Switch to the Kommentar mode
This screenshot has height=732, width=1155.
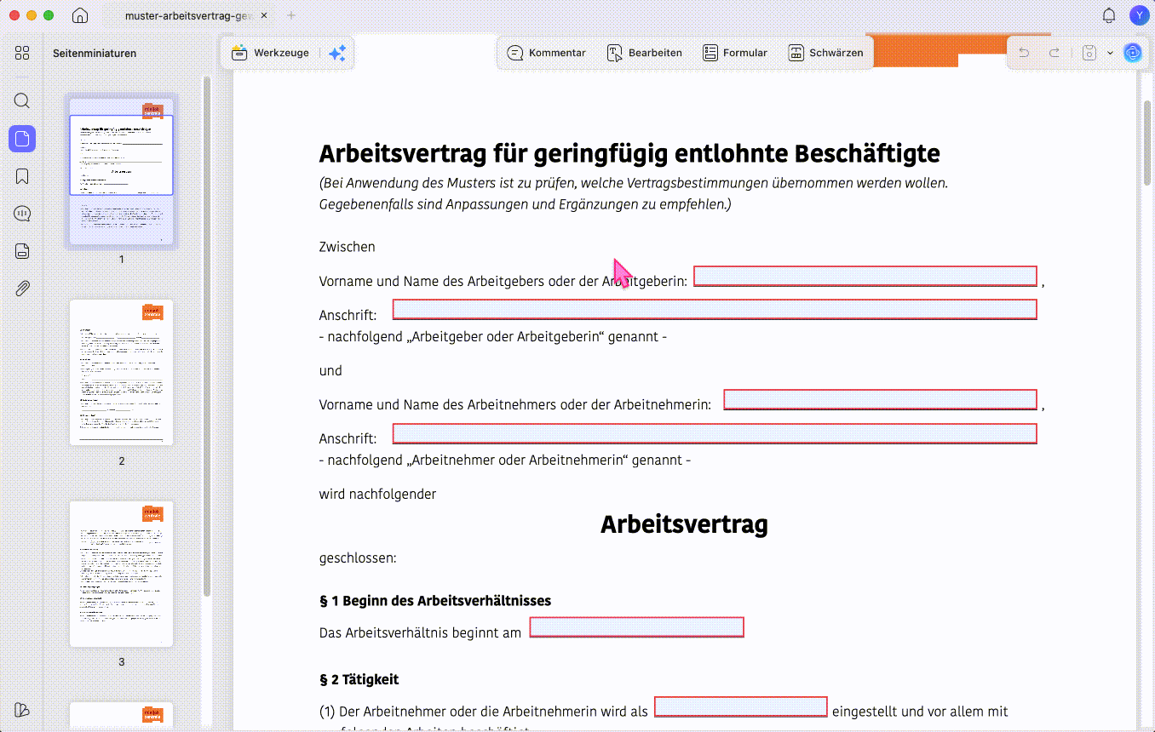[547, 53]
